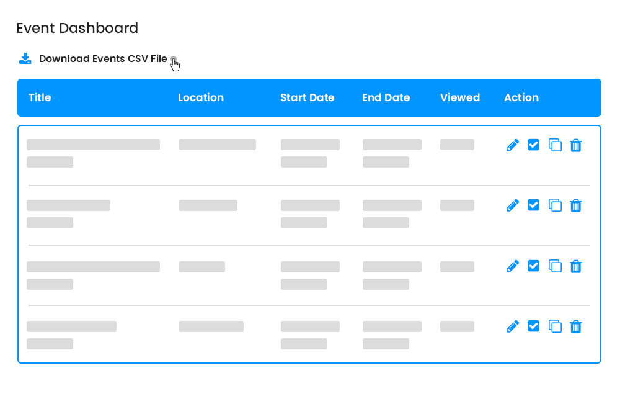The width and height of the screenshot is (620, 414).
Task: Sort events by the Title column header
Action: pyautogui.click(x=40, y=97)
